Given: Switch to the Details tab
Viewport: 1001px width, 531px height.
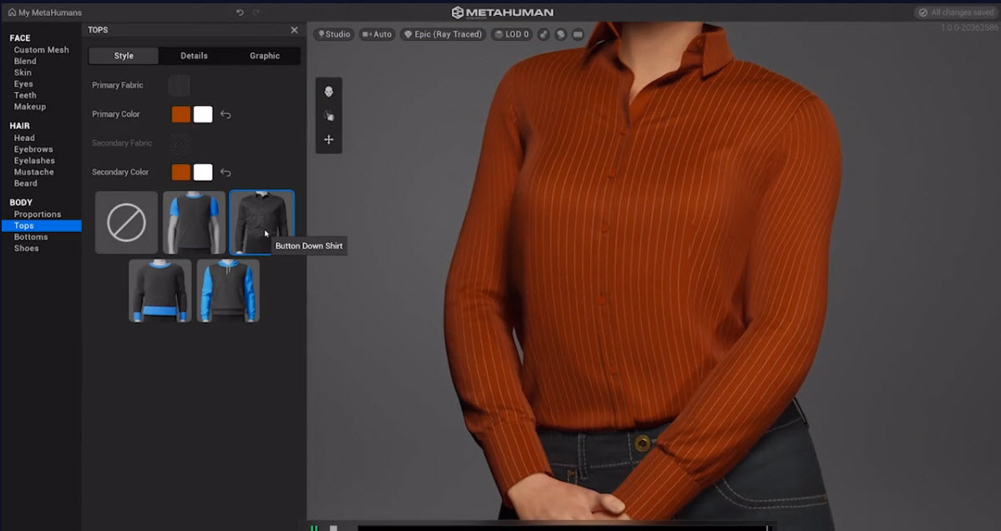Looking at the screenshot, I should [194, 56].
